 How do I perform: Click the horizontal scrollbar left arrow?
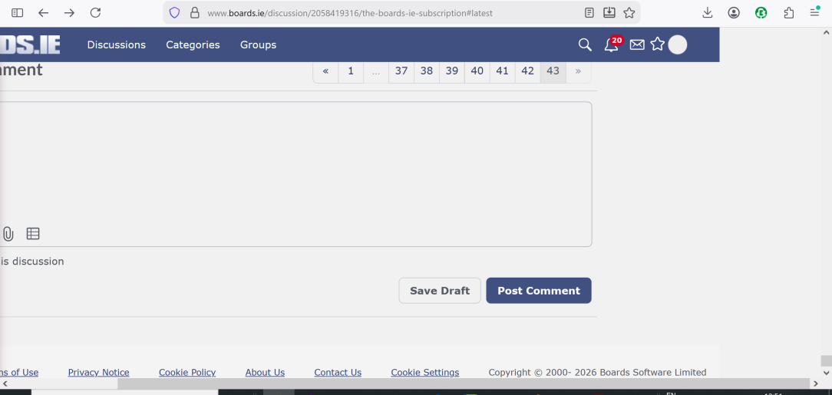tap(5, 383)
